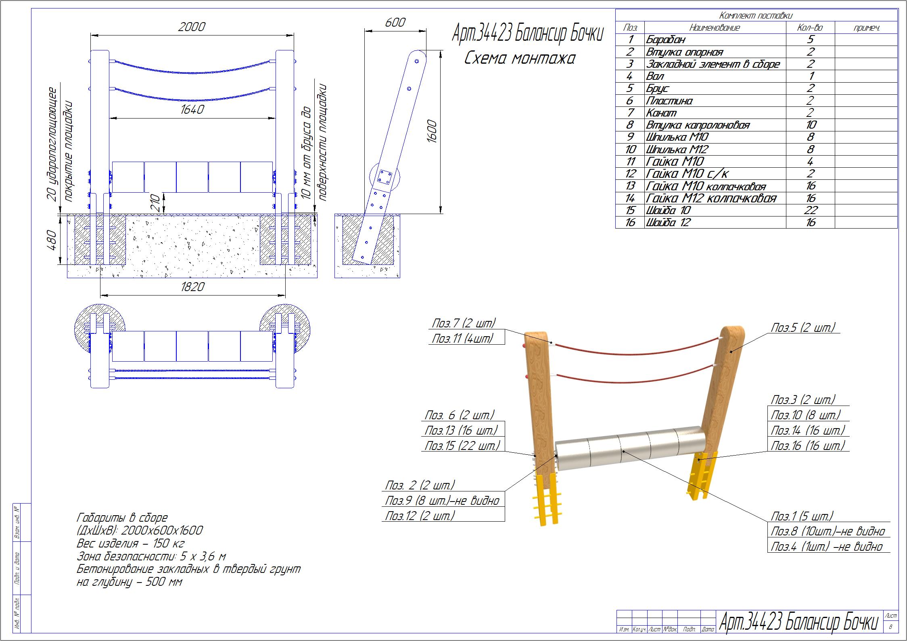Select 'Гайка М12 колпачковая' table entry
The width and height of the screenshot is (907, 641).
[711, 198]
